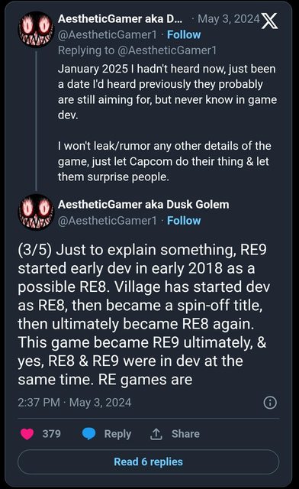
Task: Click the parent tweet text about January 2025
Action: pos(167,92)
